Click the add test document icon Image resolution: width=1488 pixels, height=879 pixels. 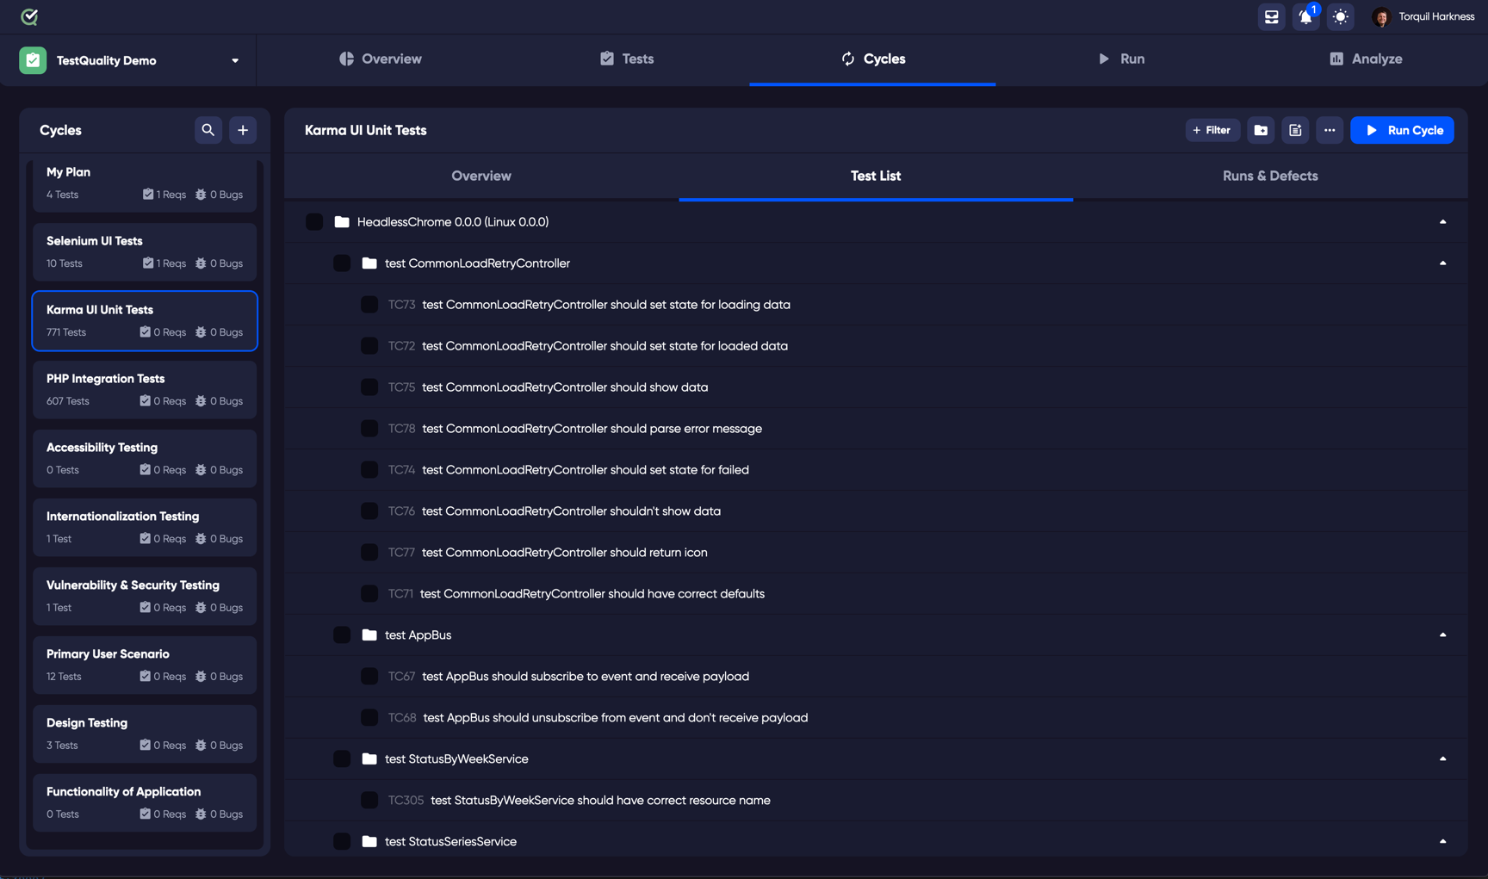(1295, 130)
